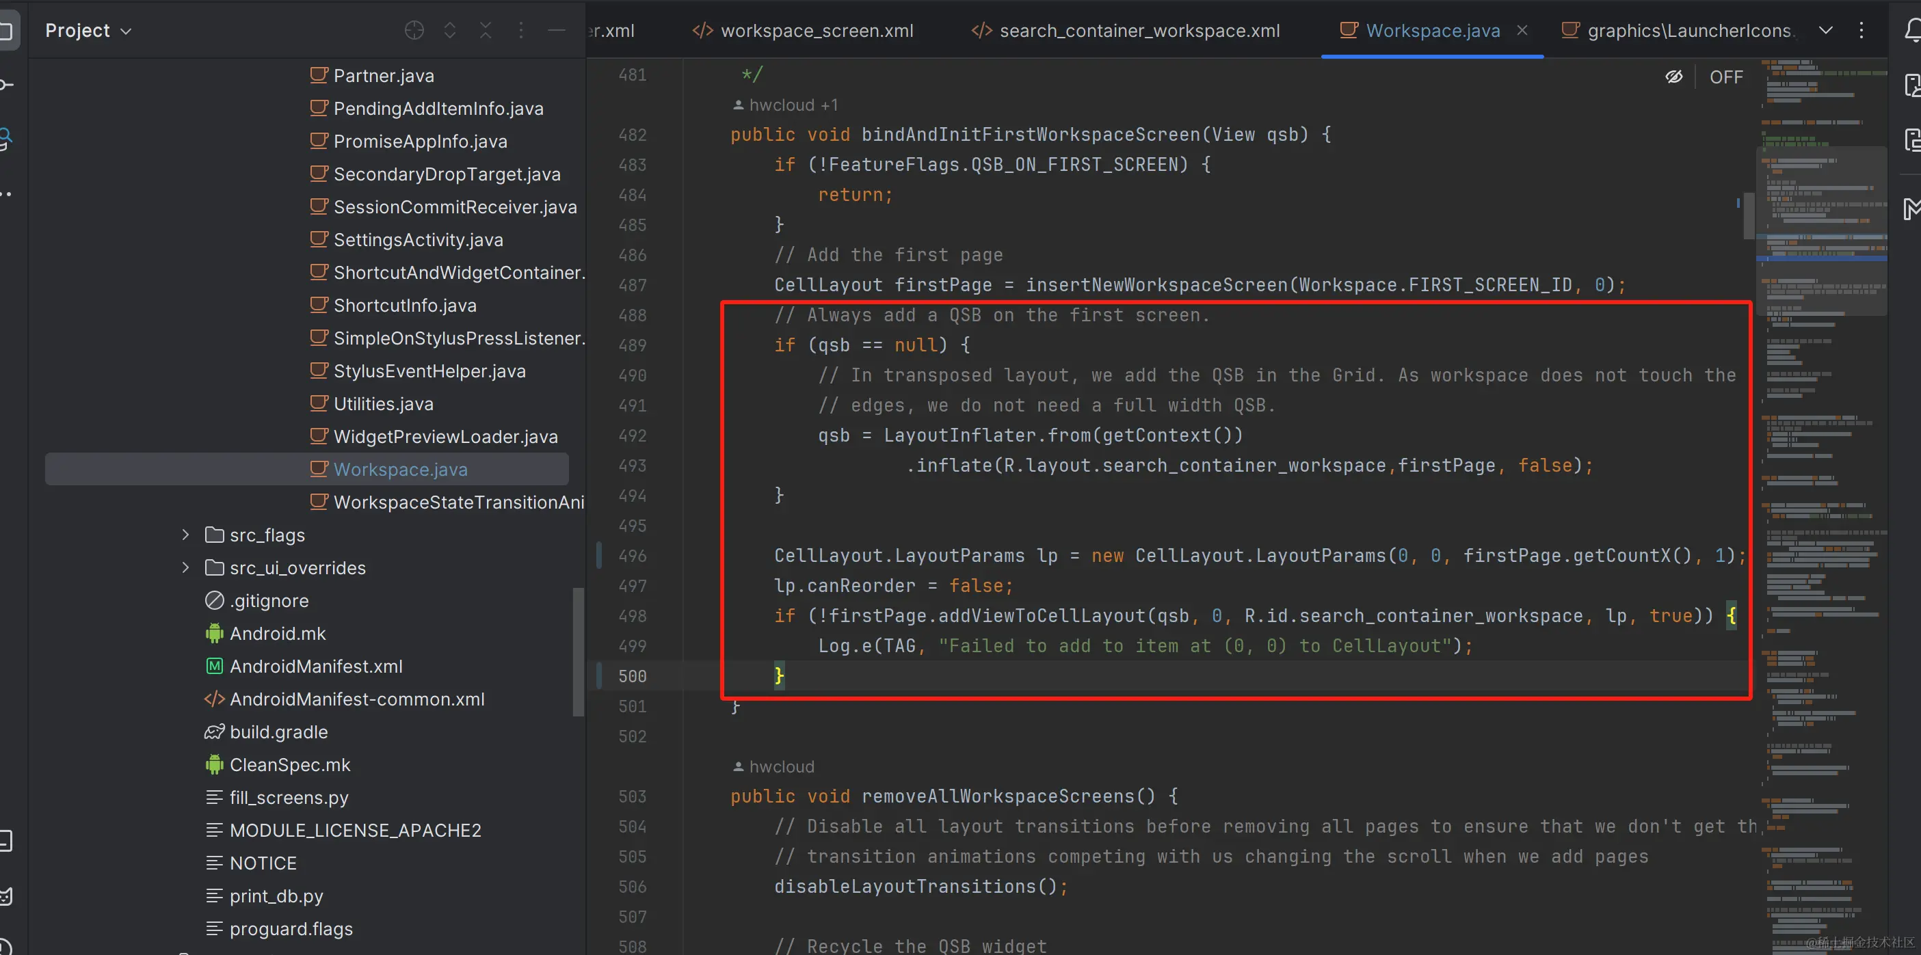
Task: Click the project tree vertical scrollbar
Action: point(578,651)
